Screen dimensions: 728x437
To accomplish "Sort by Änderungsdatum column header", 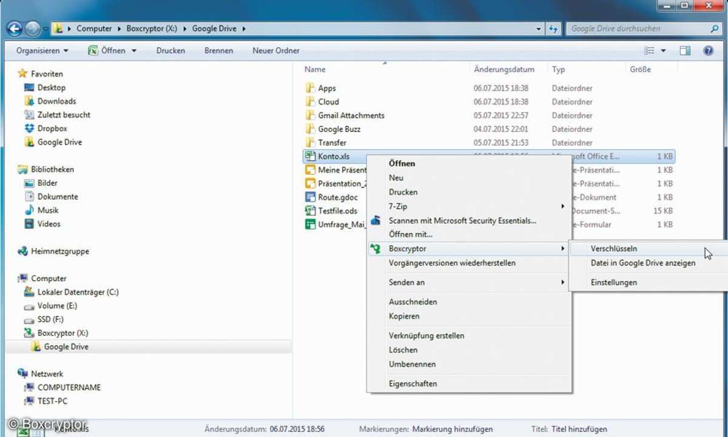I will click(x=504, y=70).
